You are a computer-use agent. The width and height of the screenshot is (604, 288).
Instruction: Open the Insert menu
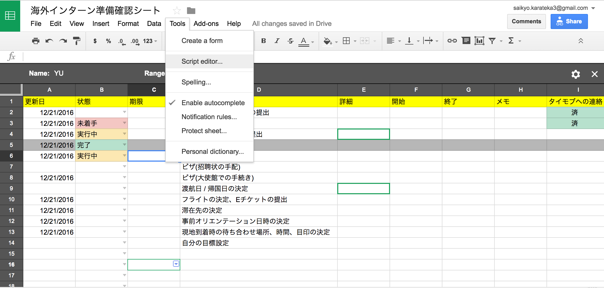pyautogui.click(x=101, y=24)
